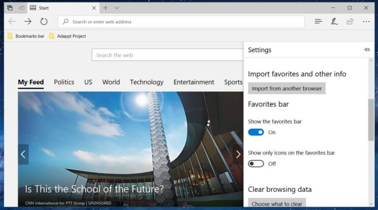Pin the Settings pane with pin icon

click(x=366, y=50)
